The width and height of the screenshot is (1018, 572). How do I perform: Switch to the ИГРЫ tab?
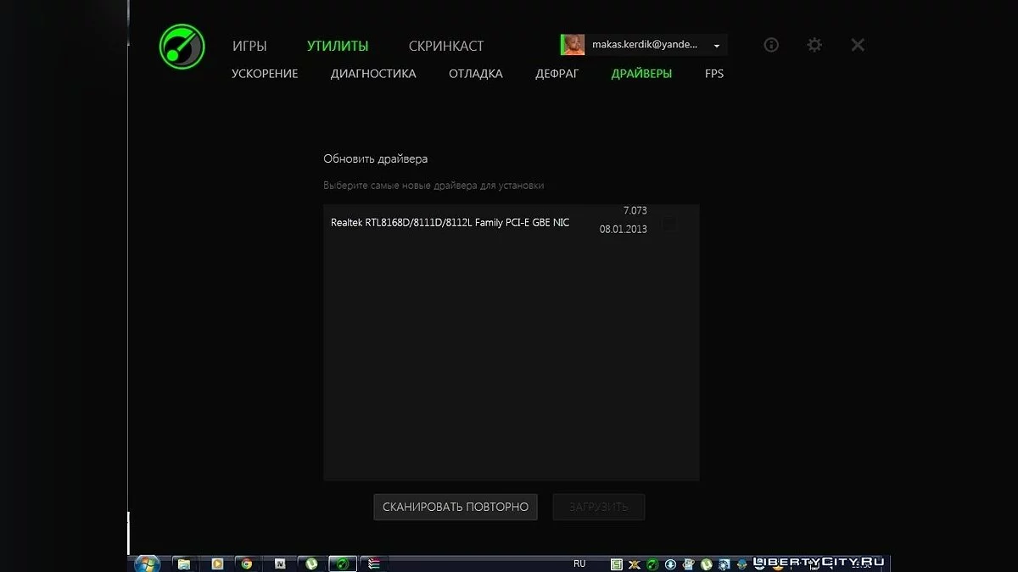click(250, 46)
